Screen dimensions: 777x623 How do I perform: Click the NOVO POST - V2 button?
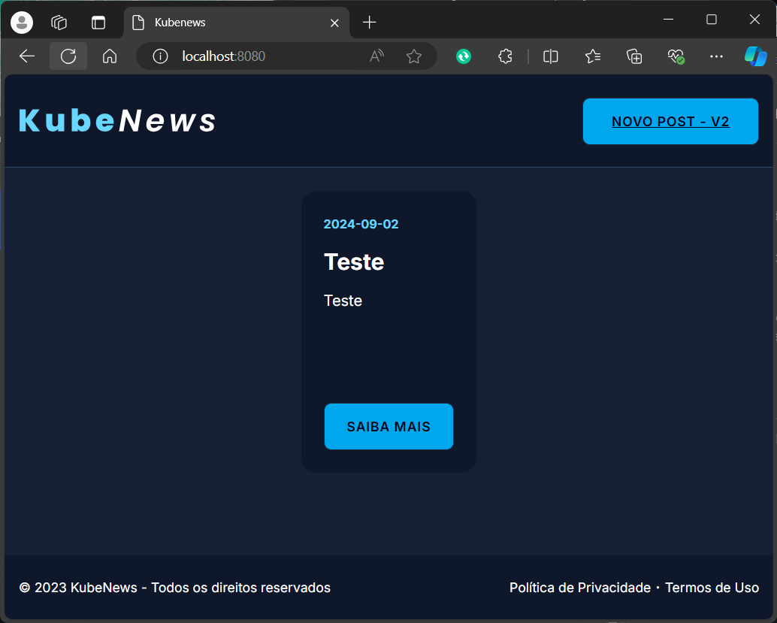click(670, 121)
